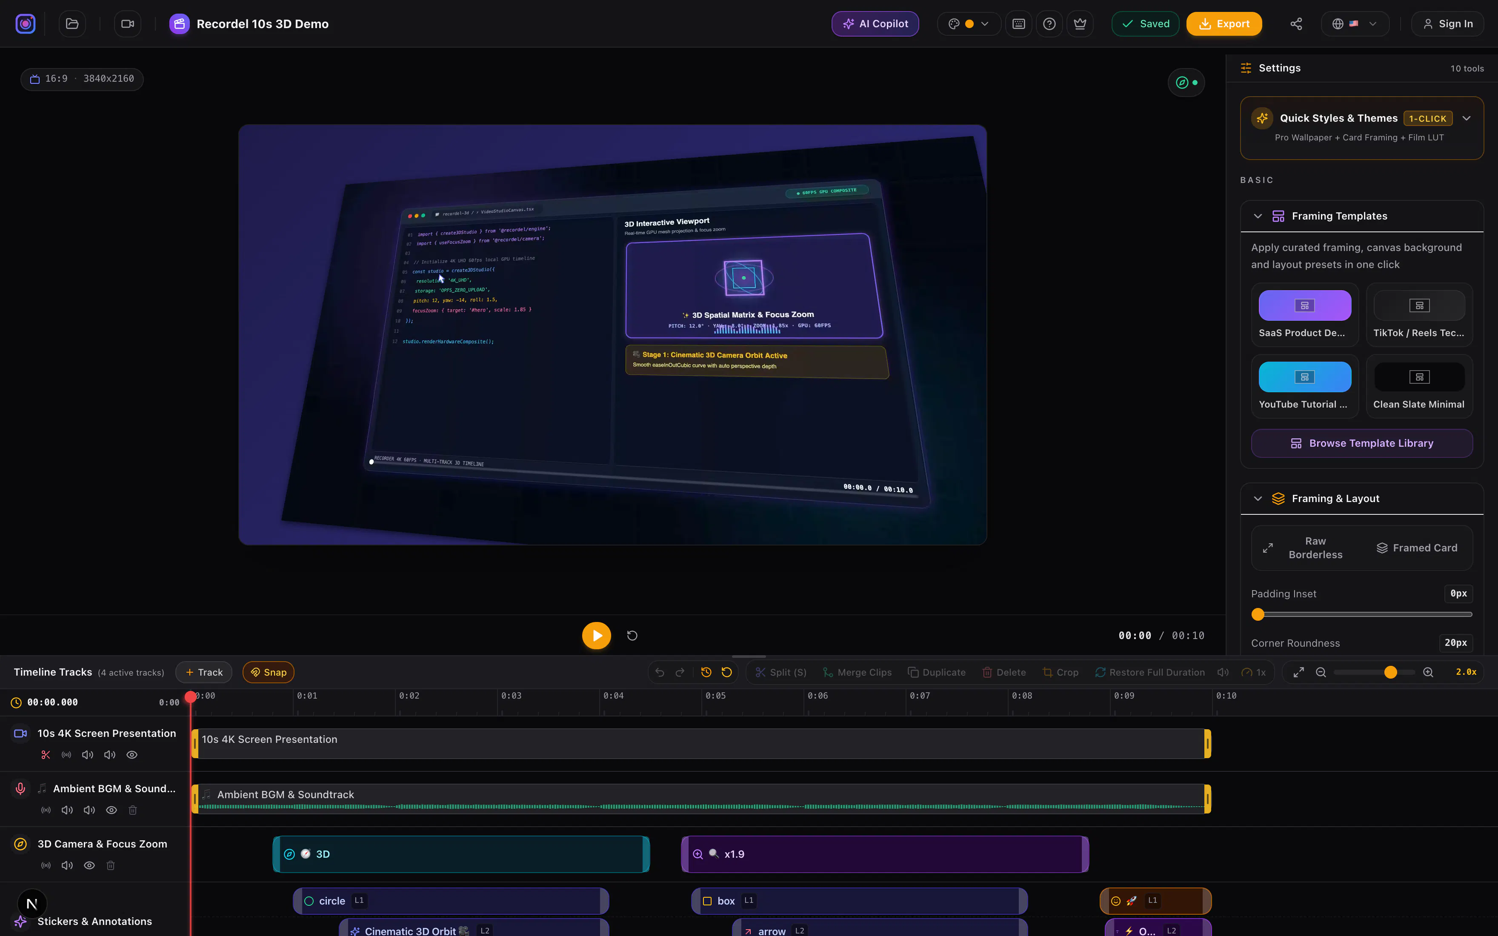
Task: Click the compass icon of 3D Camera track
Action: coord(20,844)
